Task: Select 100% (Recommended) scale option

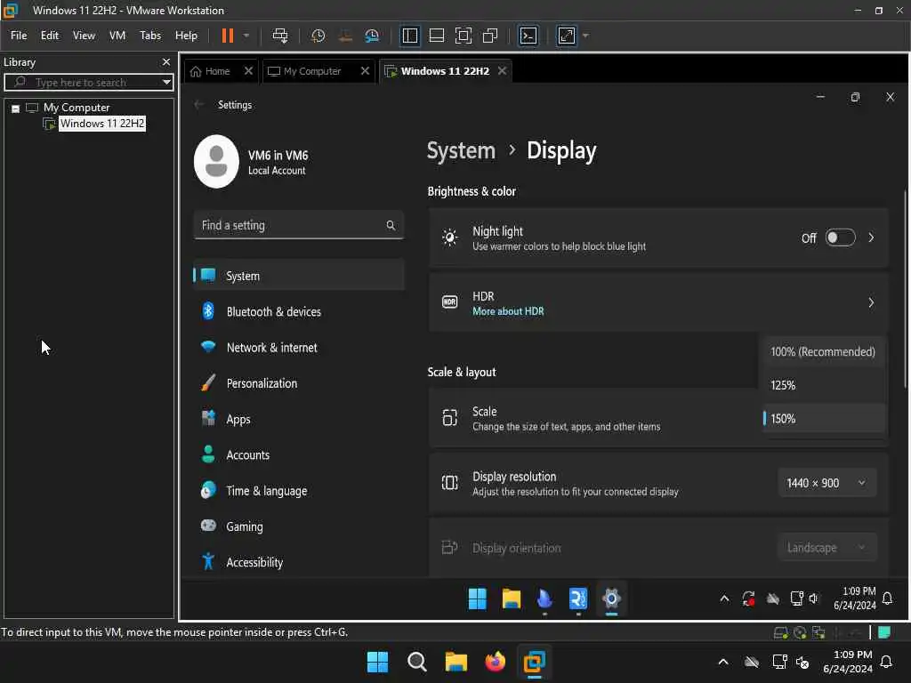Action: (x=823, y=351)
